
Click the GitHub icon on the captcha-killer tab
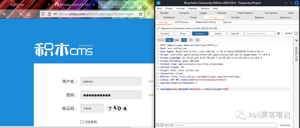pos(57,4)
